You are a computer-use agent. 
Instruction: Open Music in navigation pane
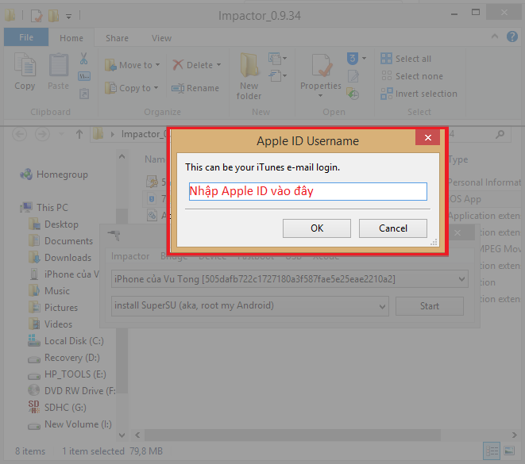[x=49, y=291]
